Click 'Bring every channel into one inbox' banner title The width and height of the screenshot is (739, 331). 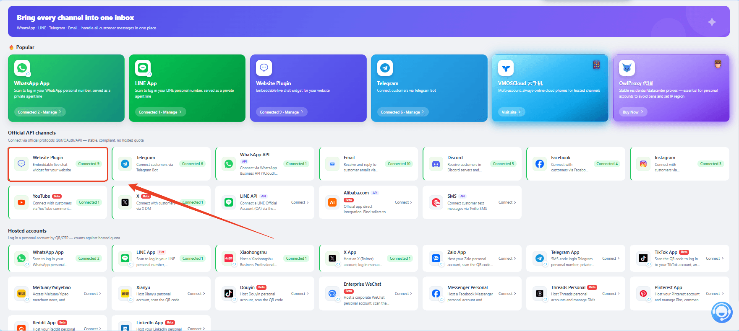point(76,18)
